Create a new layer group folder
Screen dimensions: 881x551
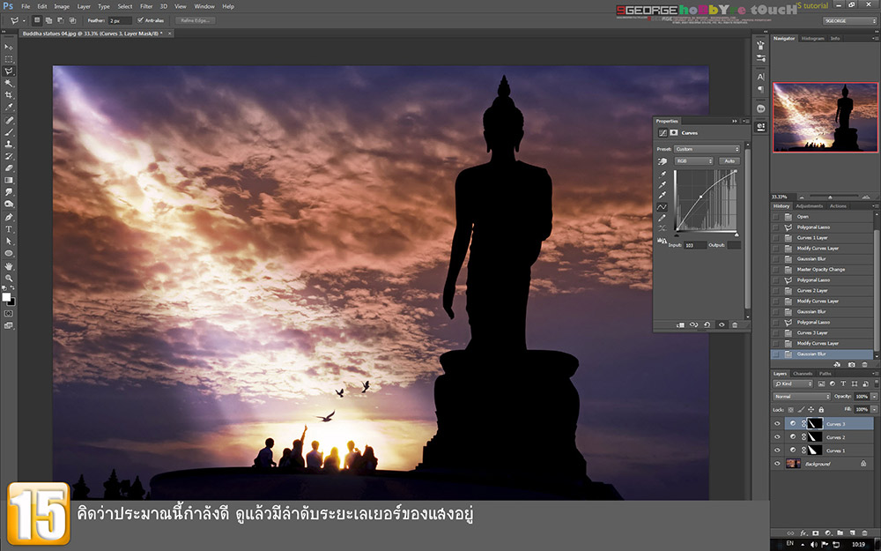coord(840,533)
